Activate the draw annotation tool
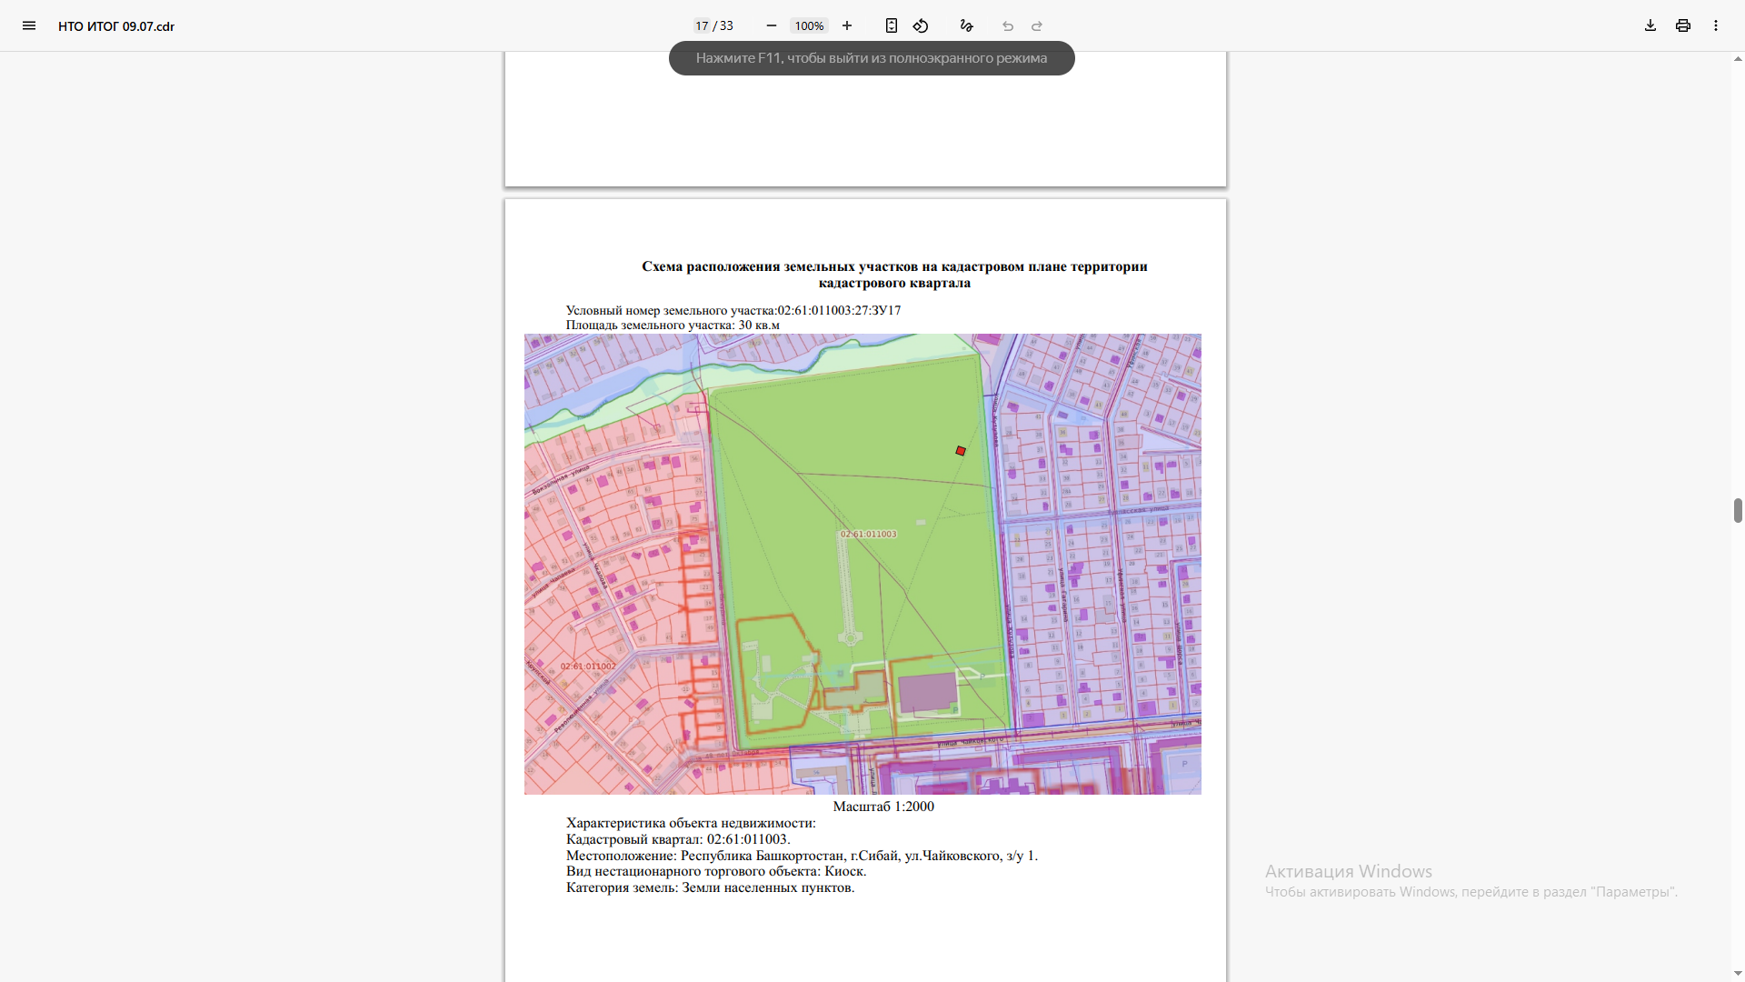The width and height of the screenshot is (1745, 982). [967, 25]
